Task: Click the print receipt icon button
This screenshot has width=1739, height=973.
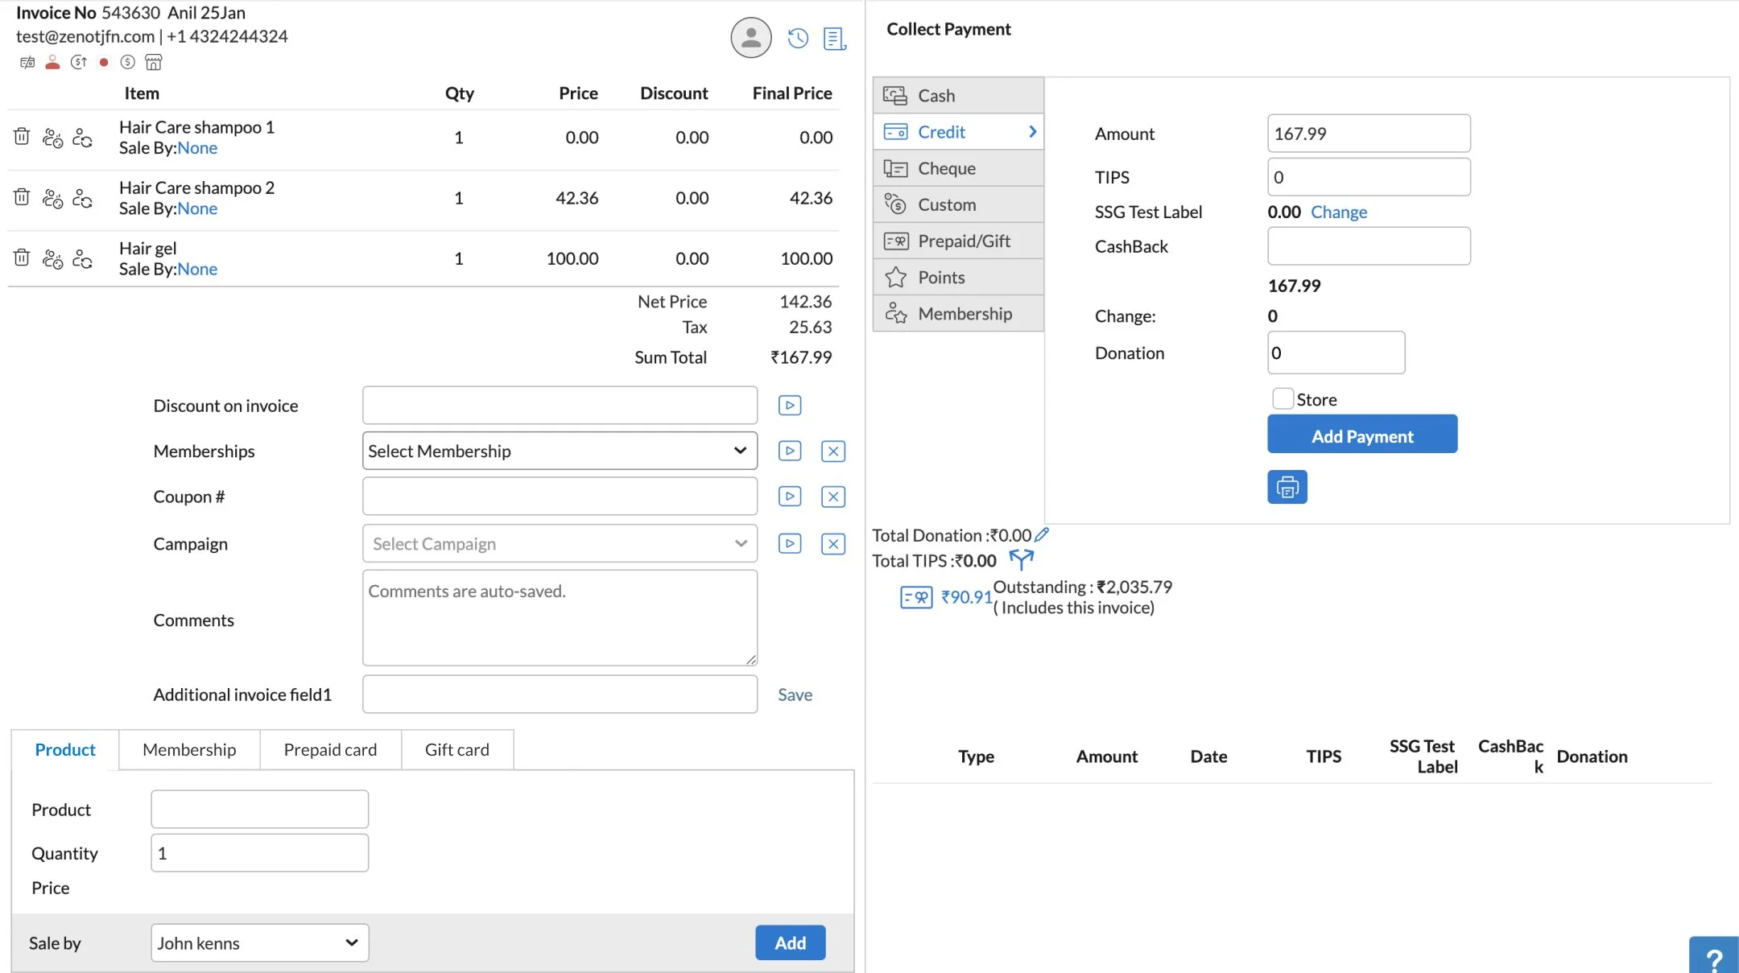Action: pyautogui.click(x=1287, y=487)
